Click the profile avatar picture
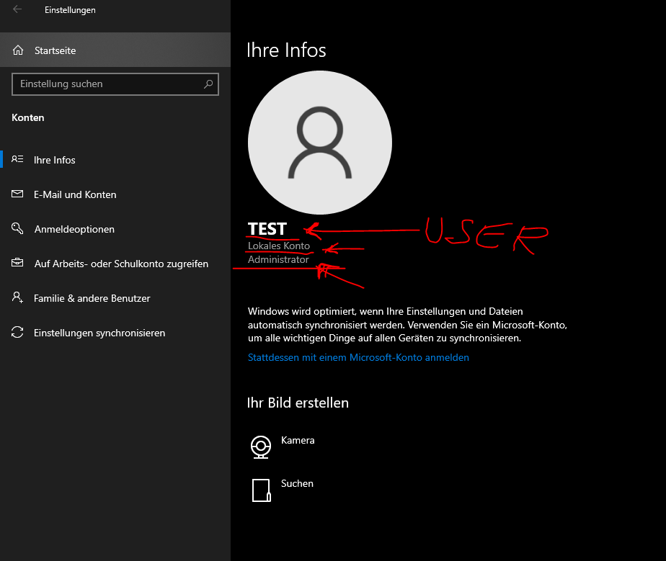 320,143
